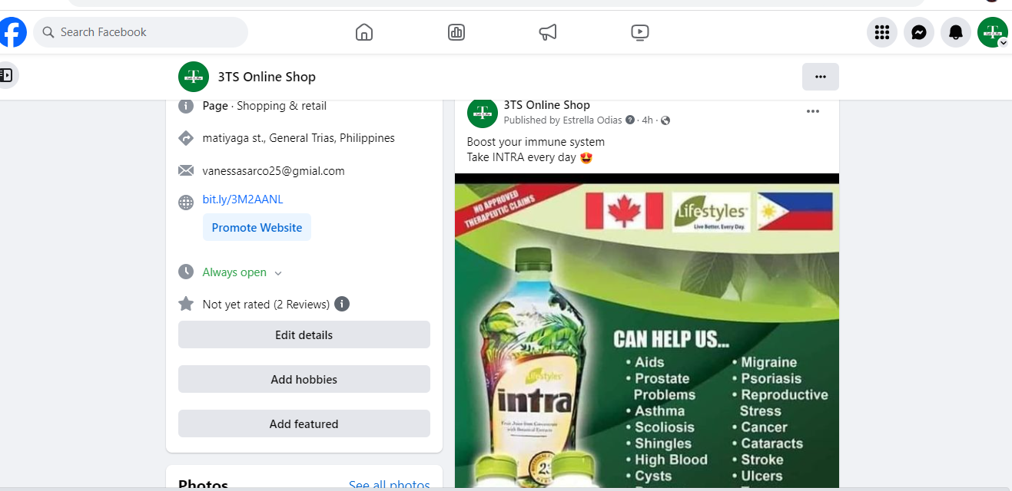
Task: Click the Add featured button
Action: pos(304,423)
